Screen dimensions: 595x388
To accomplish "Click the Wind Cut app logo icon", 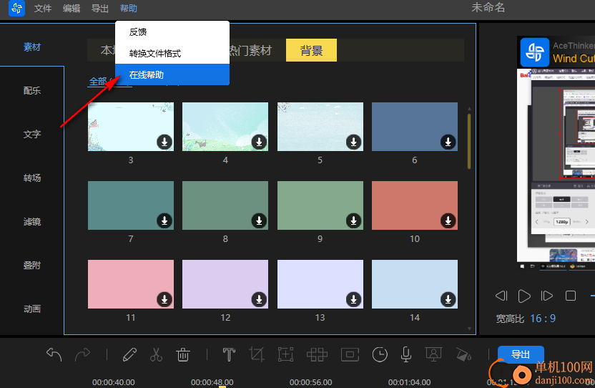I will (16, 8).
